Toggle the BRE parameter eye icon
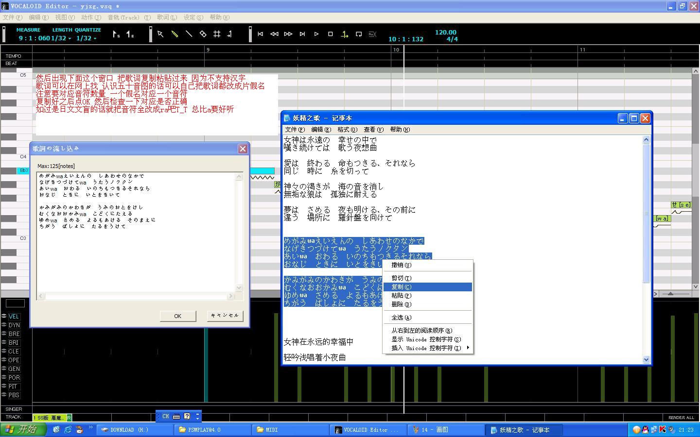 (4, 334)
